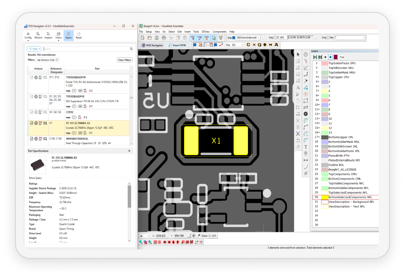
Task: Activate the Specs view icon
Action: 69,35
